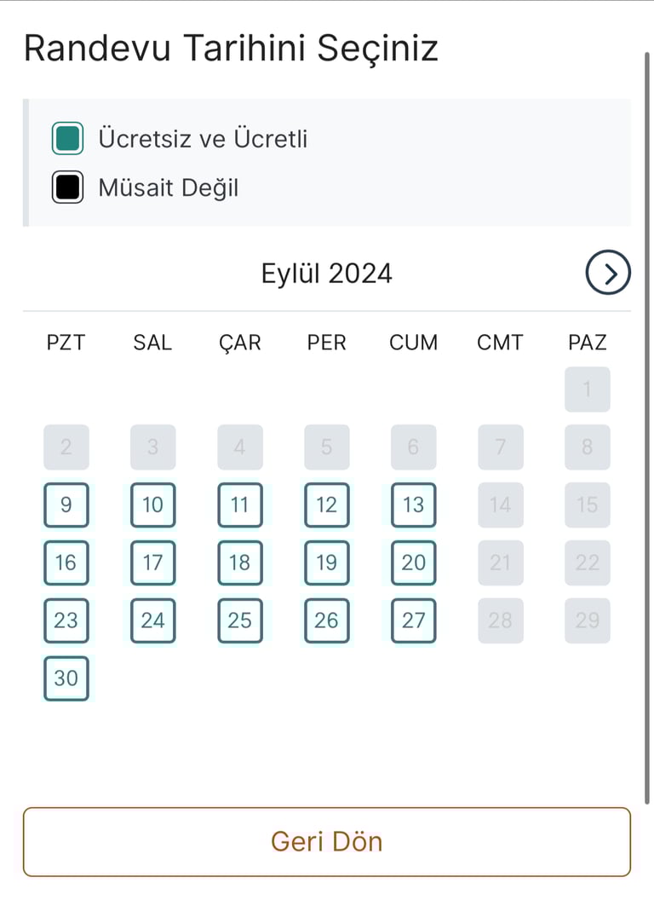
Task: Click the black Müsait Değil swatch
Action: click(x=67, y=187)
